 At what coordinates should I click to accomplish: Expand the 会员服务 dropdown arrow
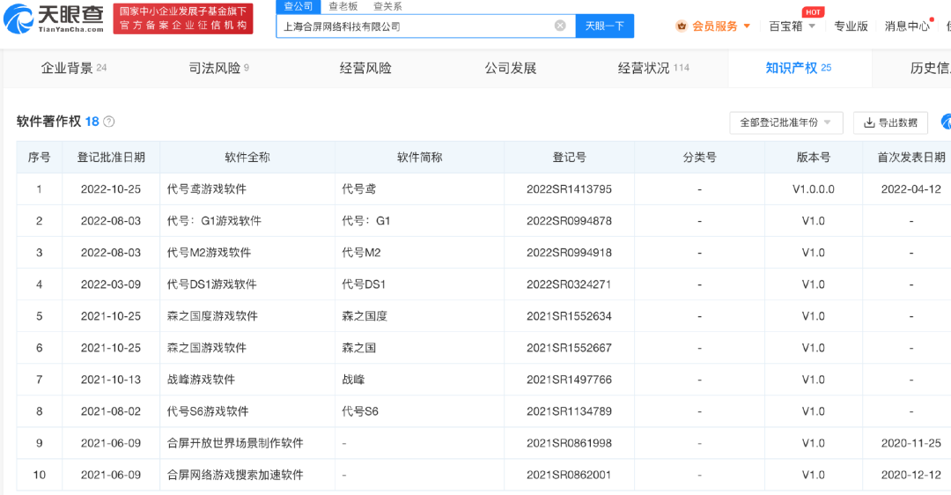point(747,26)
